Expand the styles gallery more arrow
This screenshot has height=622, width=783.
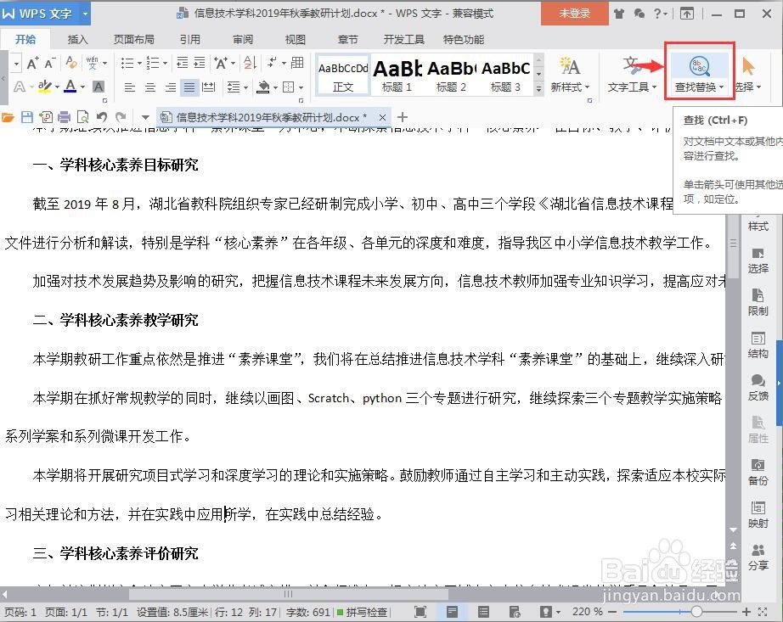[538, 89]
